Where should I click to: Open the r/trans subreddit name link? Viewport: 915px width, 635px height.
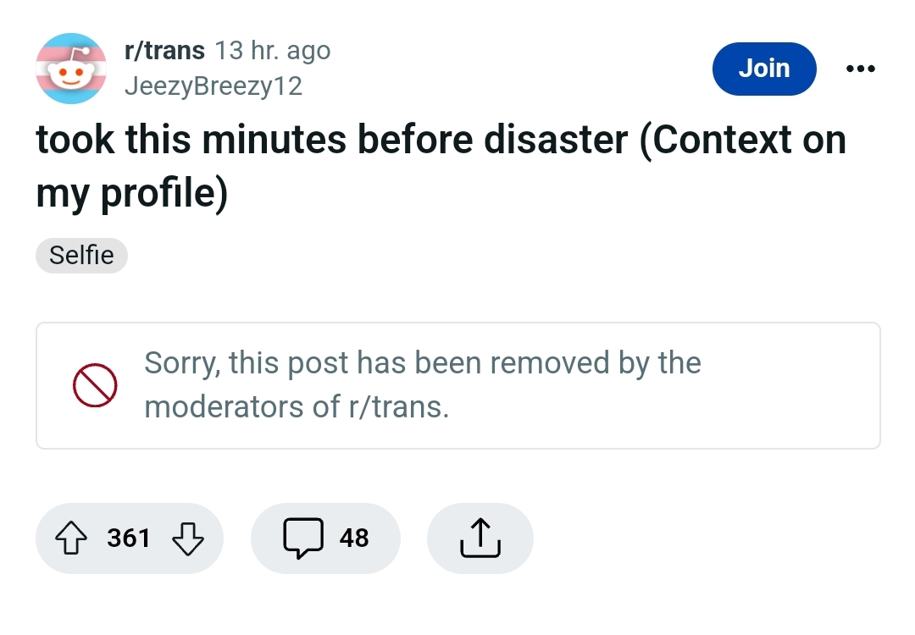click(x=164, y=51)
